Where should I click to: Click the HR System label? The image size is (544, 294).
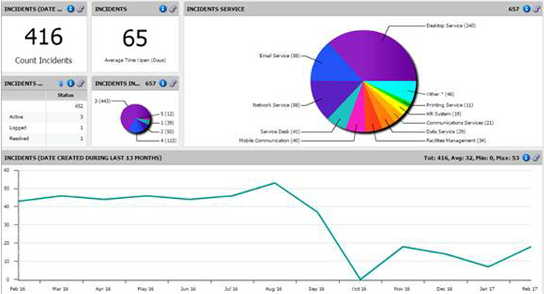[x=444, y=114]
